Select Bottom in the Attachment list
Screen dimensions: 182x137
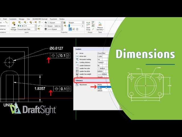(x=104, y=91)
